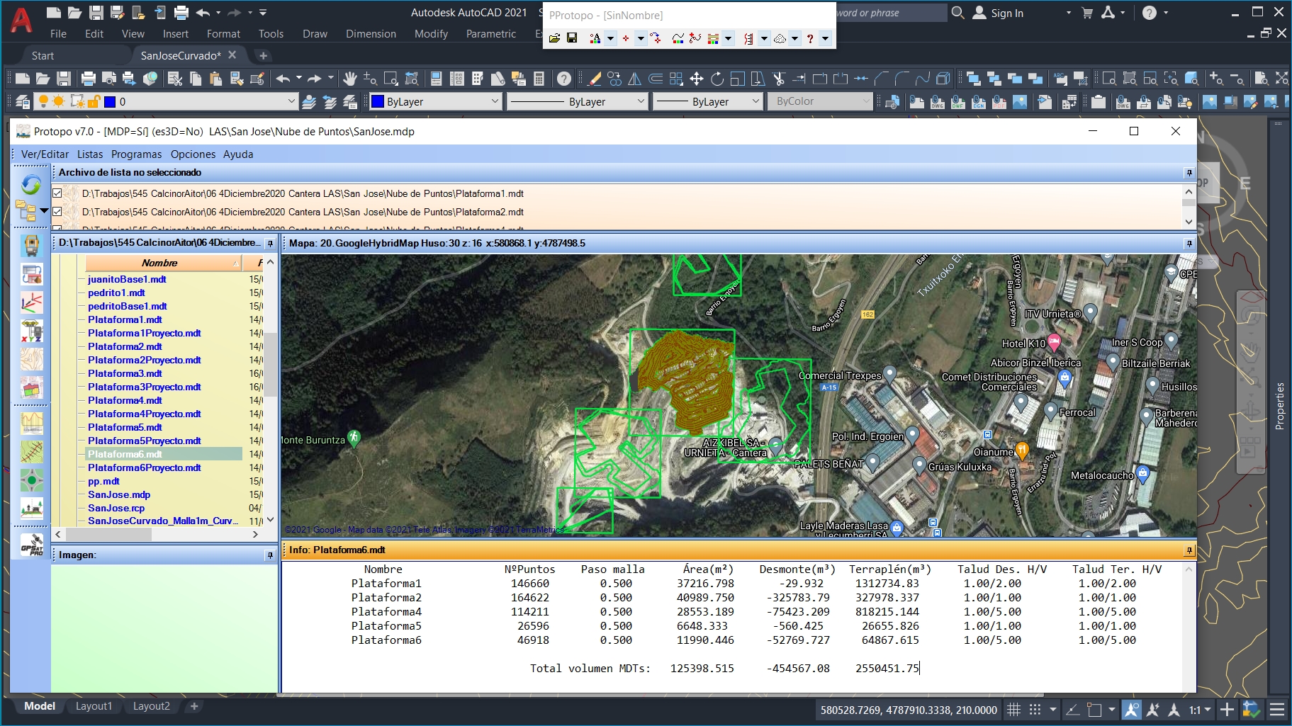Open the AutoCAD Dimension menu
This screenshot has width=1292, height=726.
[x=371, y=34]
